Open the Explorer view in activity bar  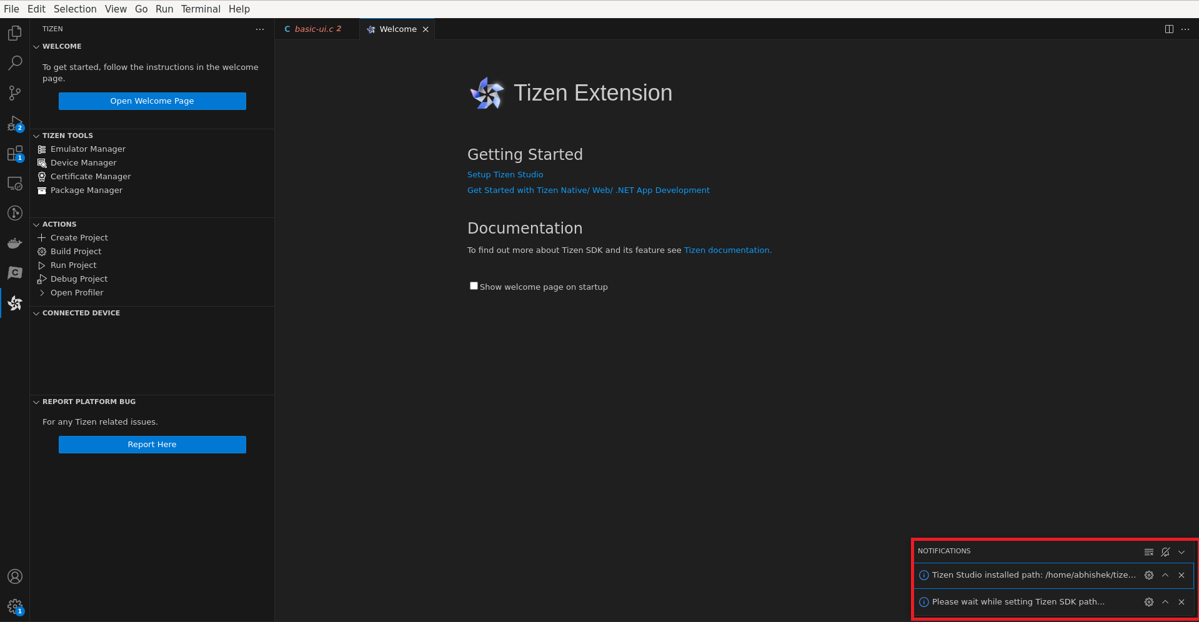pyautogui.click(x=15, y=33)
